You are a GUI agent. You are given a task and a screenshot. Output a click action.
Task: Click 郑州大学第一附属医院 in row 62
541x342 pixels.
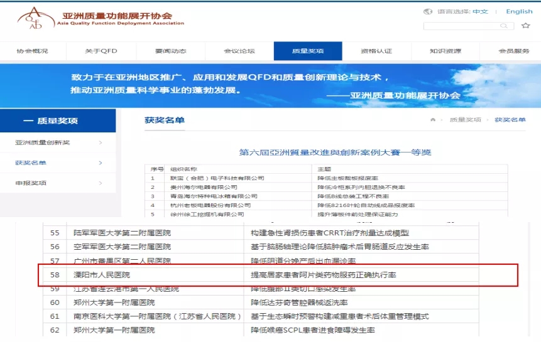coord(114,330)
